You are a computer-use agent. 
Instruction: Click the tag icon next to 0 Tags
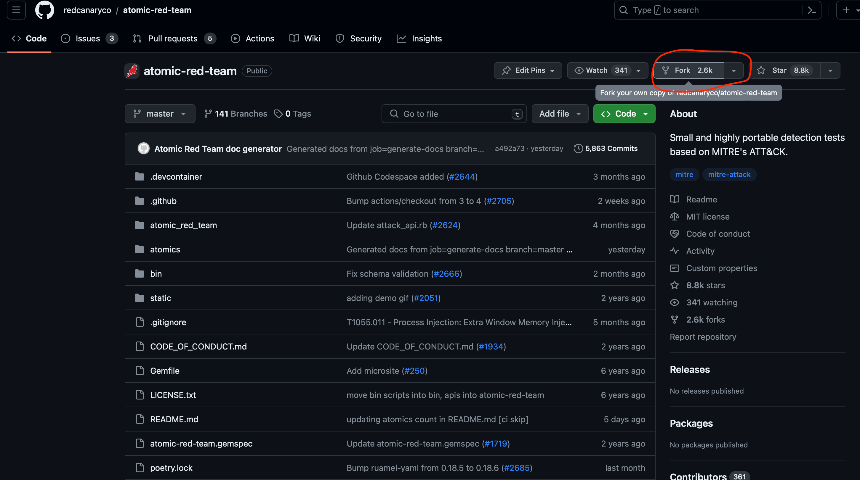[278, 114]
